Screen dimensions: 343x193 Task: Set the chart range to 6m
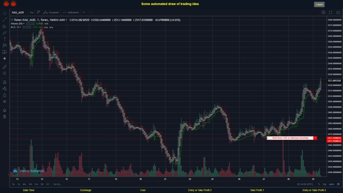click(24, 184)
